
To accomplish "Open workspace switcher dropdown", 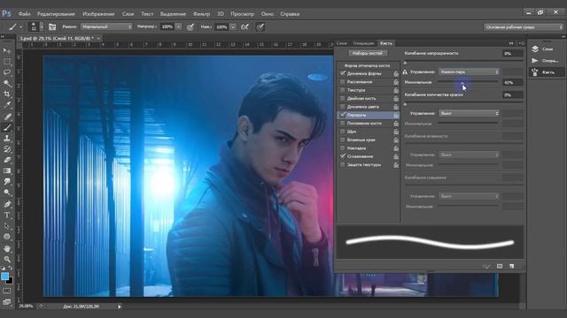I will point(524,27).
